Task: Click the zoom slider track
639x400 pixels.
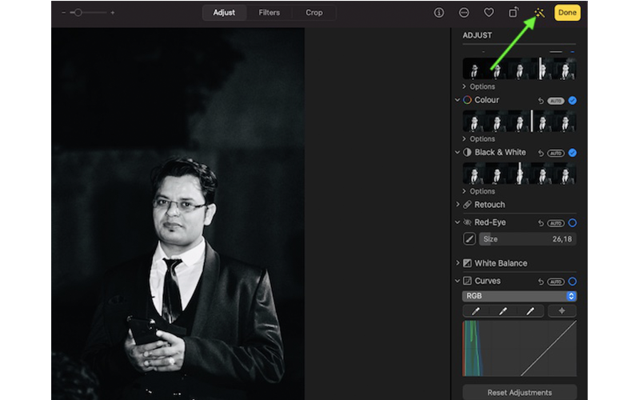Action: click(88, 13)
